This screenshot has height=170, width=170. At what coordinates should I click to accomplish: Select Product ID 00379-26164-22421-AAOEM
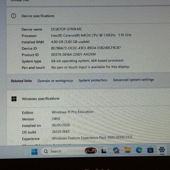coord(74,54)
